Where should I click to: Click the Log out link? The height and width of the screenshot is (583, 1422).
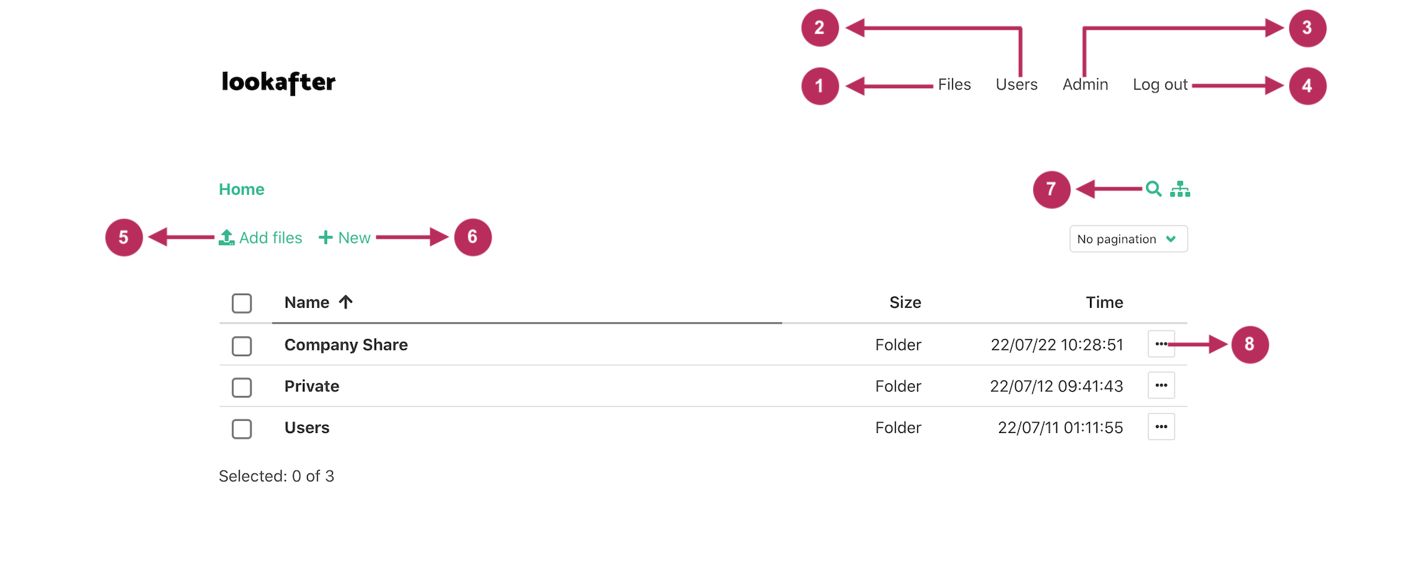pos(1160,85)
